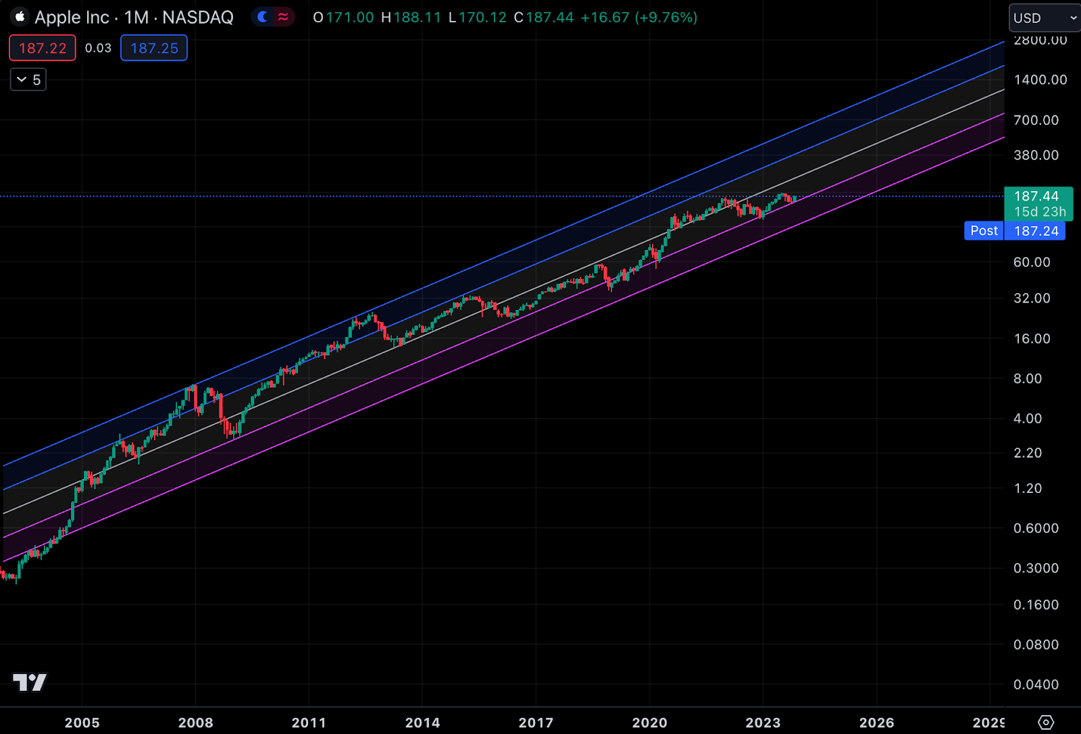Click the 1M interval label
1081x734 pixels.
136,17
